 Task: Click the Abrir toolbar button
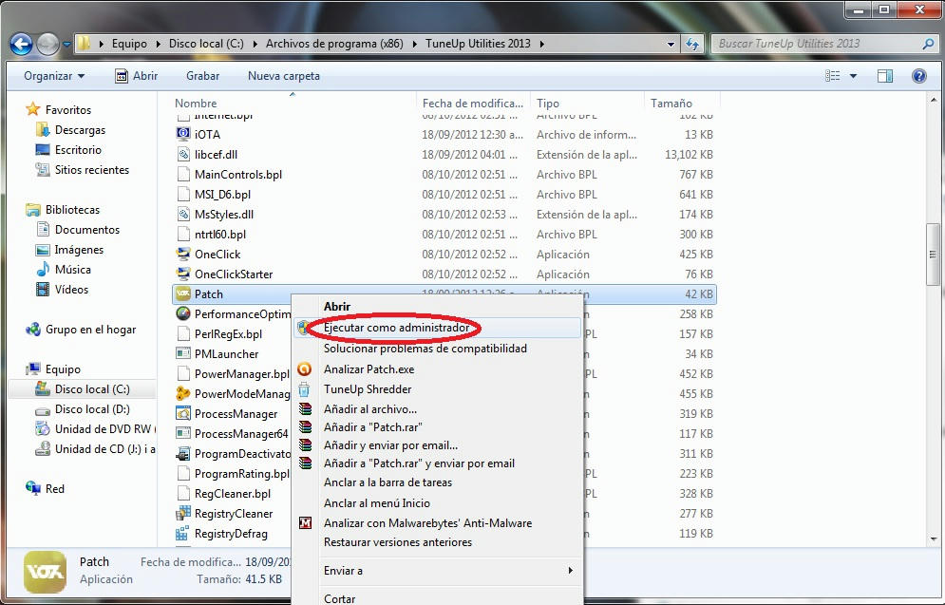pyautogui.click(x=137, y=76)
